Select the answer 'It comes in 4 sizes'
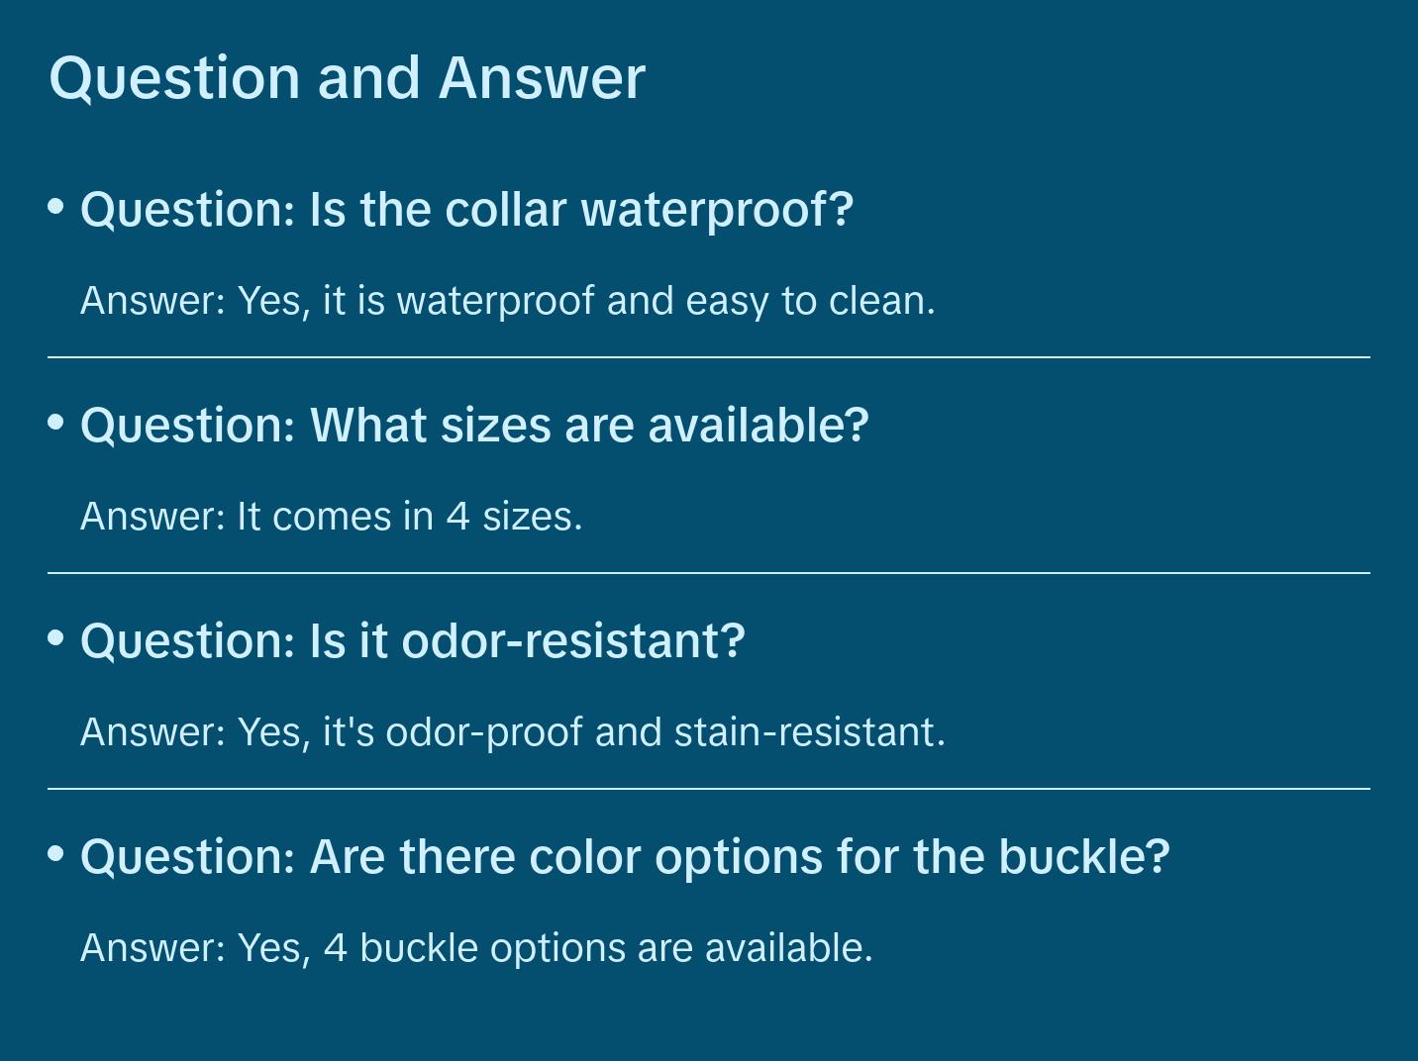 331,517
